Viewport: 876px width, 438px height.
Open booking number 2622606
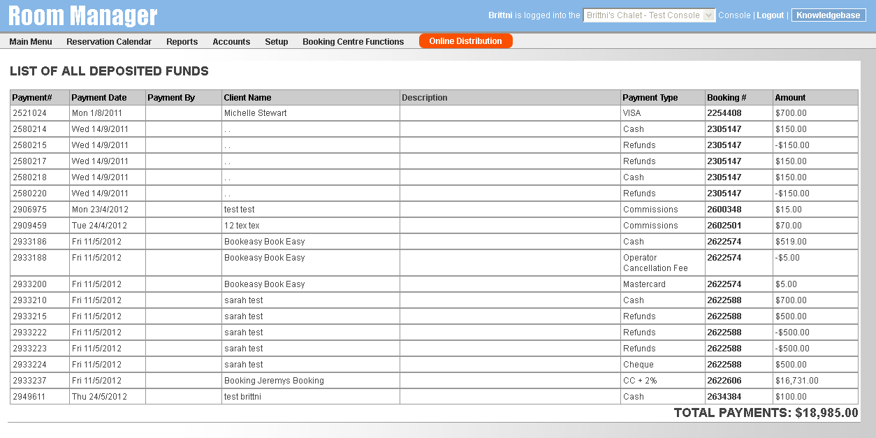click(724, 381)
